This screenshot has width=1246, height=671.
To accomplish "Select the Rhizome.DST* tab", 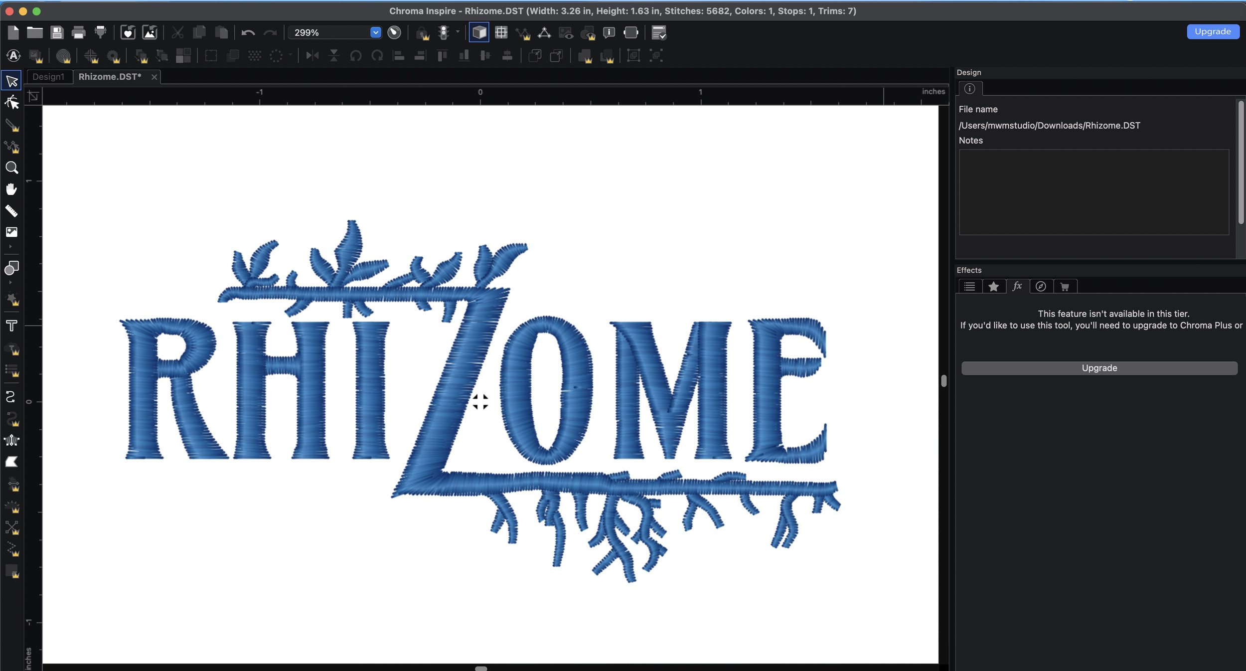I will (110, 77).
